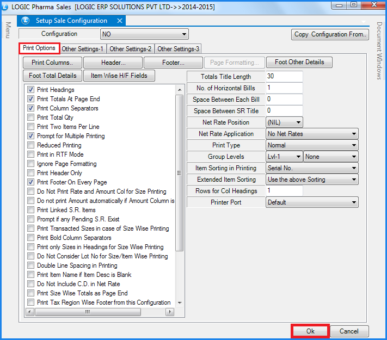Toggle Print Footer On Every Page

[31, 182]
